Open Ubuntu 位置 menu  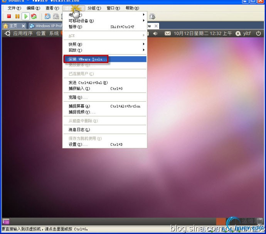[x=41, y=33]
